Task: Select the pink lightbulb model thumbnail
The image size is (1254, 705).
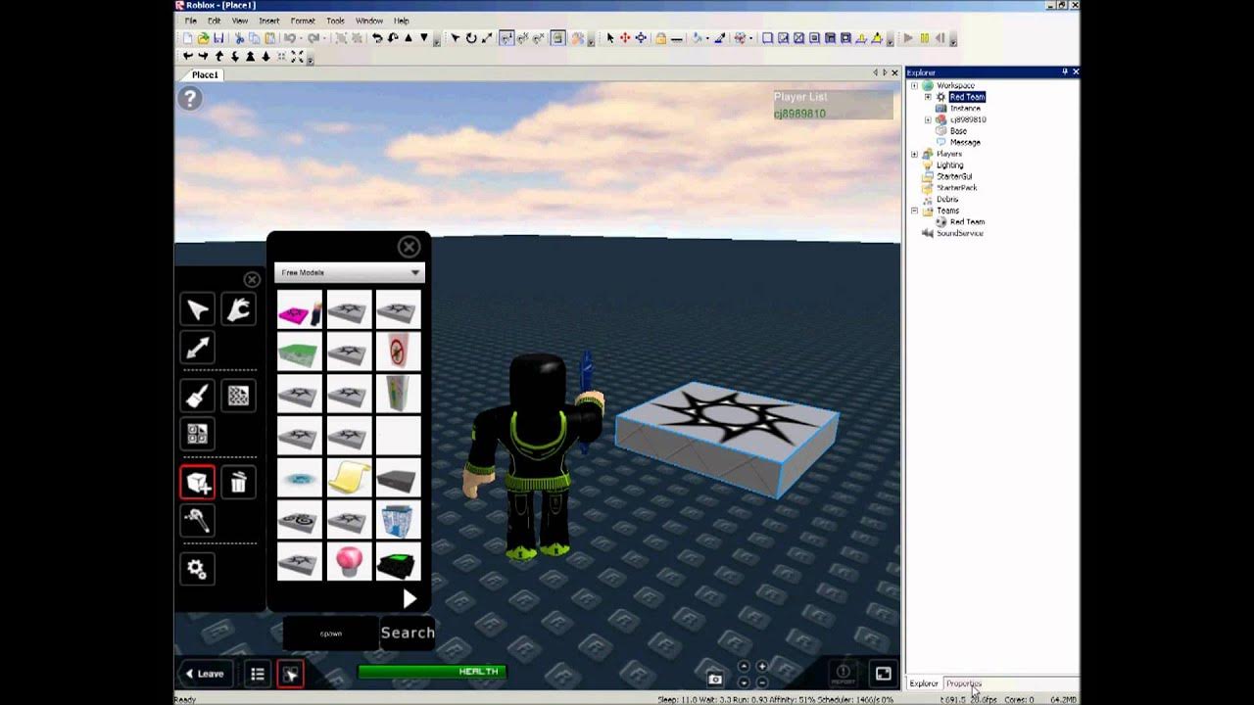Action: coord(349,562)
